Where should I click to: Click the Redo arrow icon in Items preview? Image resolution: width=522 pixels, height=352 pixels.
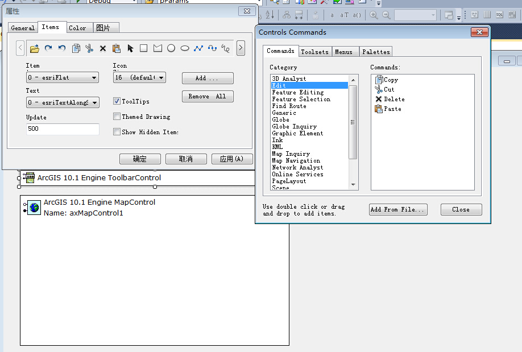(48, 48)
